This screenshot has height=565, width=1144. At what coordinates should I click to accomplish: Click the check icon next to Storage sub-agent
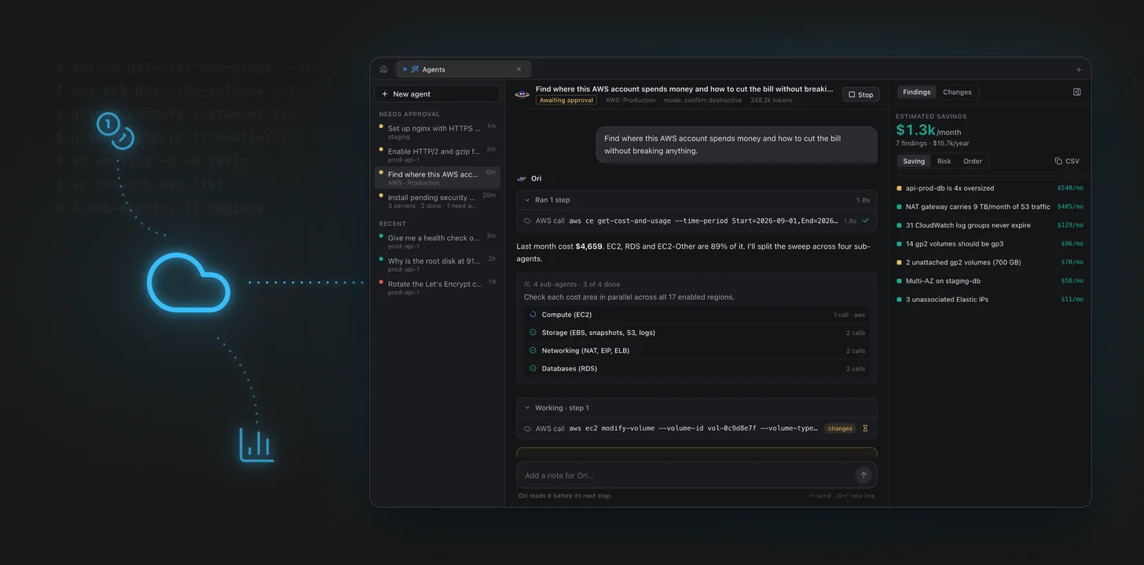pyautogui.click(x=533, y=332)
